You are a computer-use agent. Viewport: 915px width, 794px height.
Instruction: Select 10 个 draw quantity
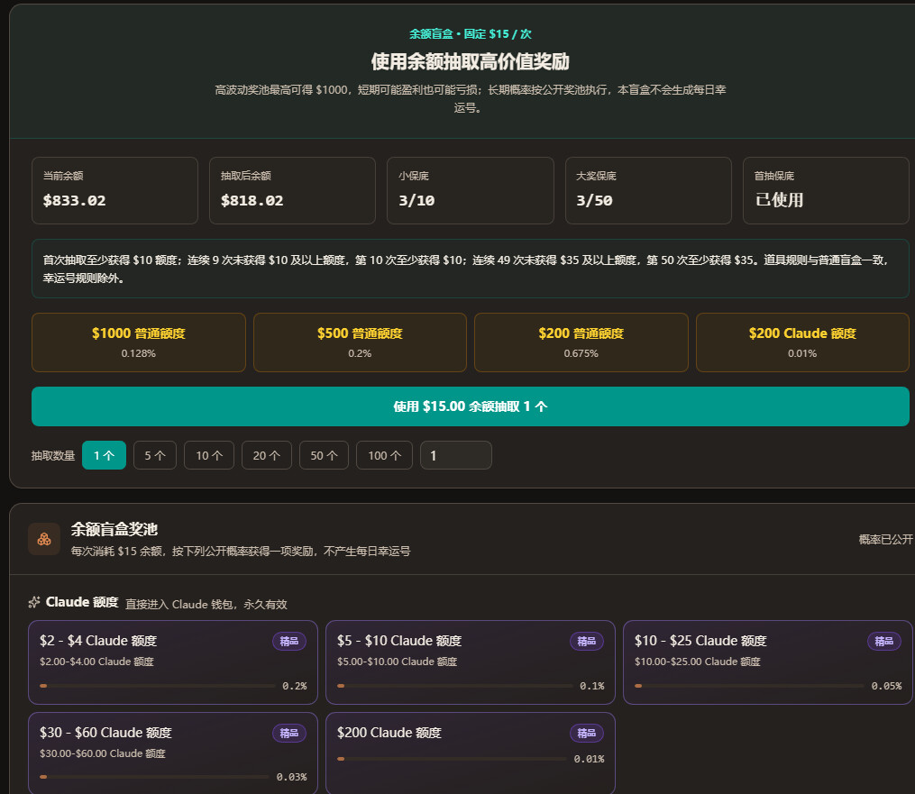[209, 456]
